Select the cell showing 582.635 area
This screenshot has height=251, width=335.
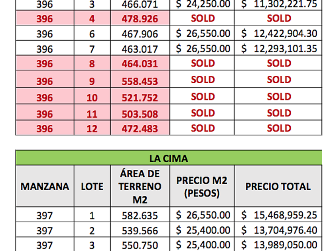(140, 216)
